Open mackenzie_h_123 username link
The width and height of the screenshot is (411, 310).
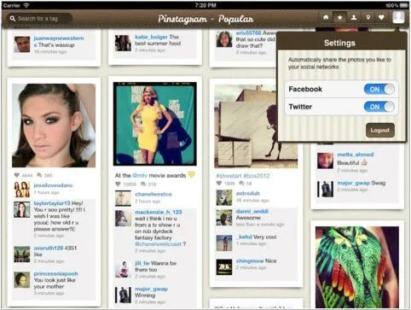pyautogui.click(x=158, y=212)
